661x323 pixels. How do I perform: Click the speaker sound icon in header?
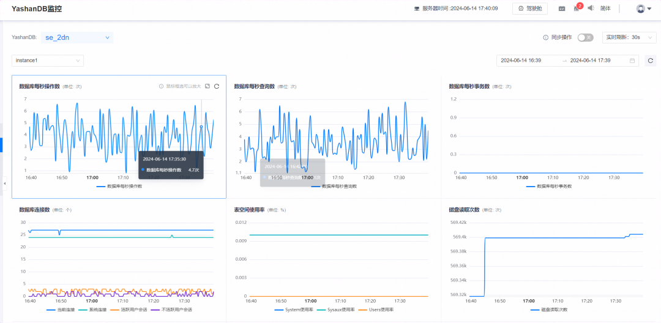point(591,8)
